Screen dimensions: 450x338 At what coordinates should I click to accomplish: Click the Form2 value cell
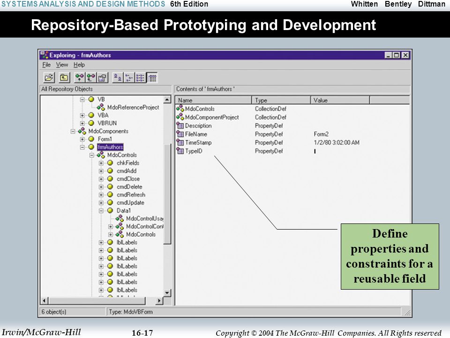coord(321,134)
